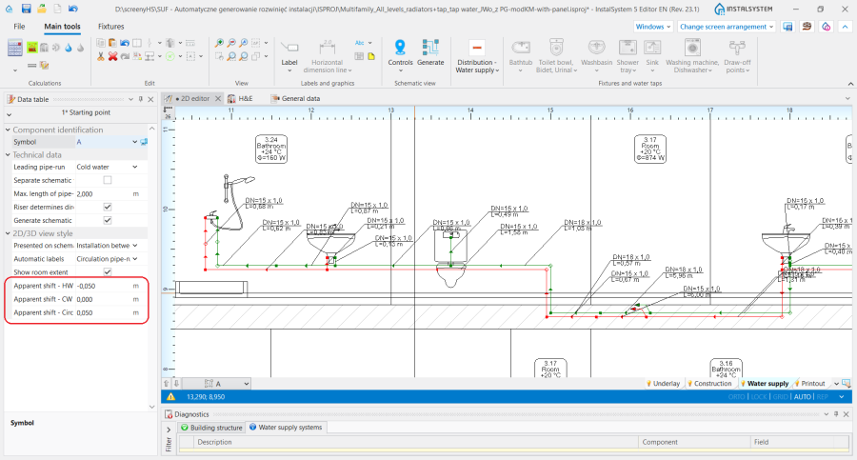This screenshot has width=857, height=460.
Task: Close the 2D editor tab
Action: pos(217,98)
